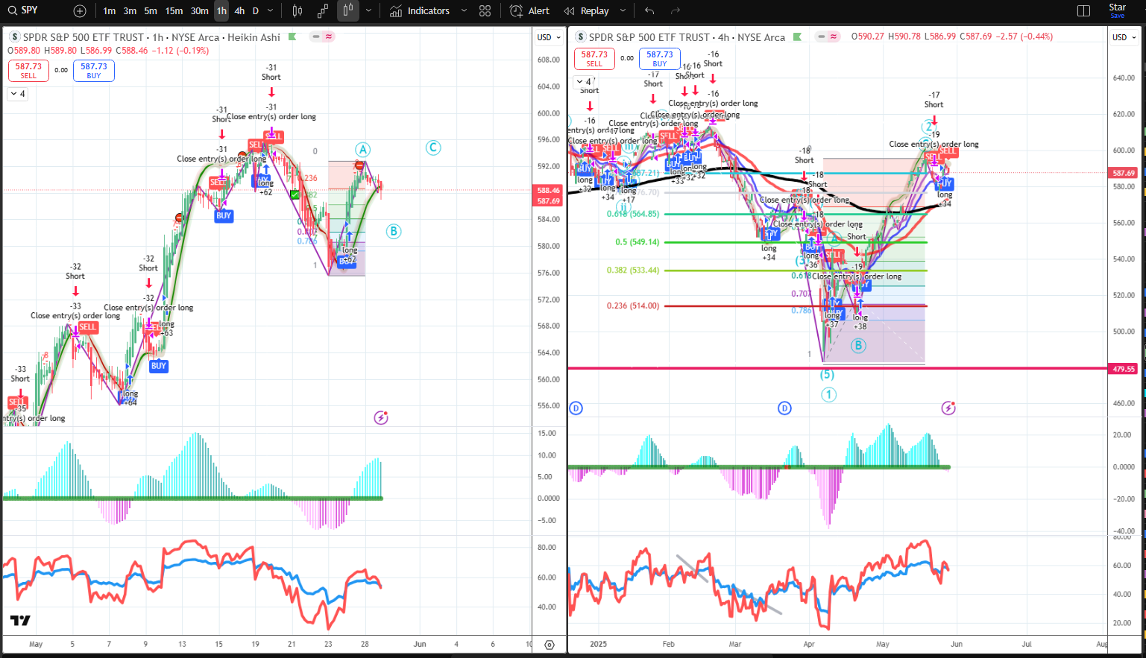Select the 0.5 (549.14) fib level label

pyautogui.click(x=637, y=242)
